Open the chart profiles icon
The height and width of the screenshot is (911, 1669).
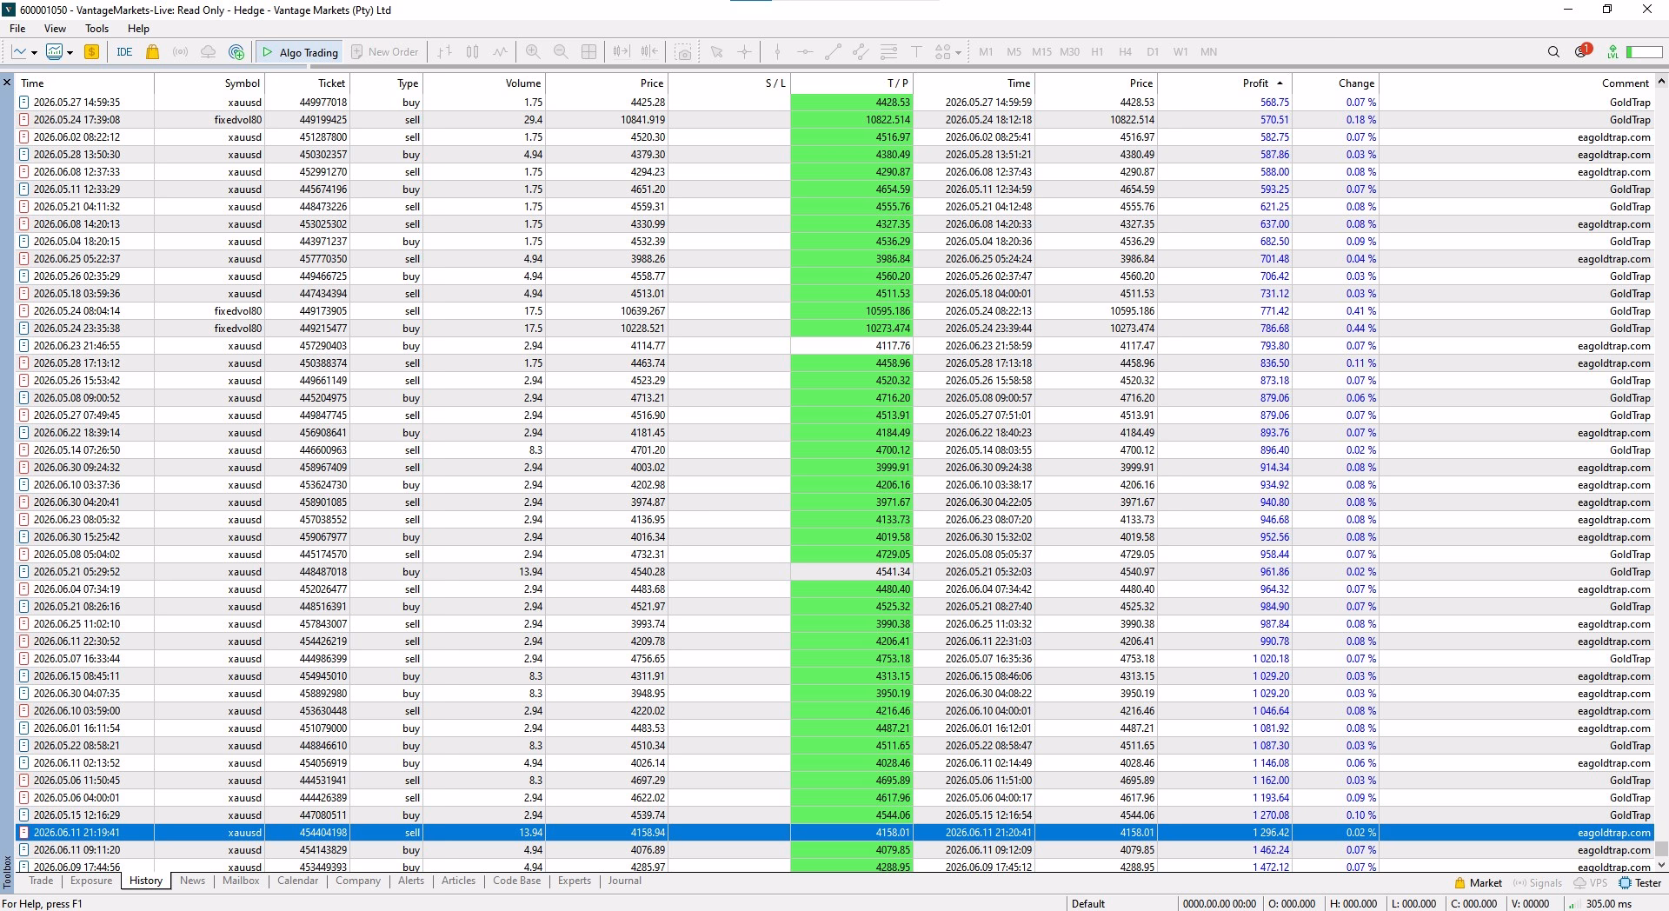pyautogui.click(x=54, y=52)
